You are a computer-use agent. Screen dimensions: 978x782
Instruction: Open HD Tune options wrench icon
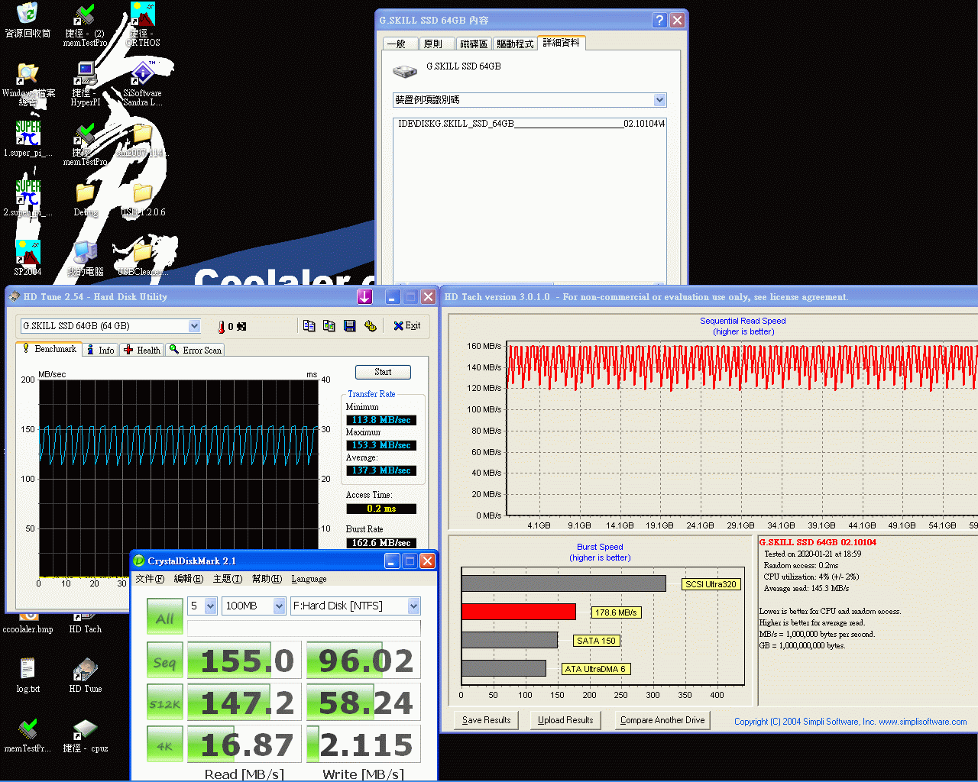click(x=371, y=326)
